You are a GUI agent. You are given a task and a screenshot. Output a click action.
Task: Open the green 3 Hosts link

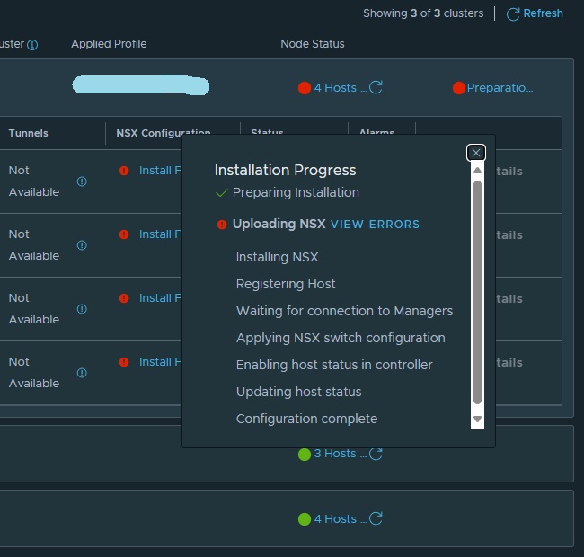pos(340,454)
